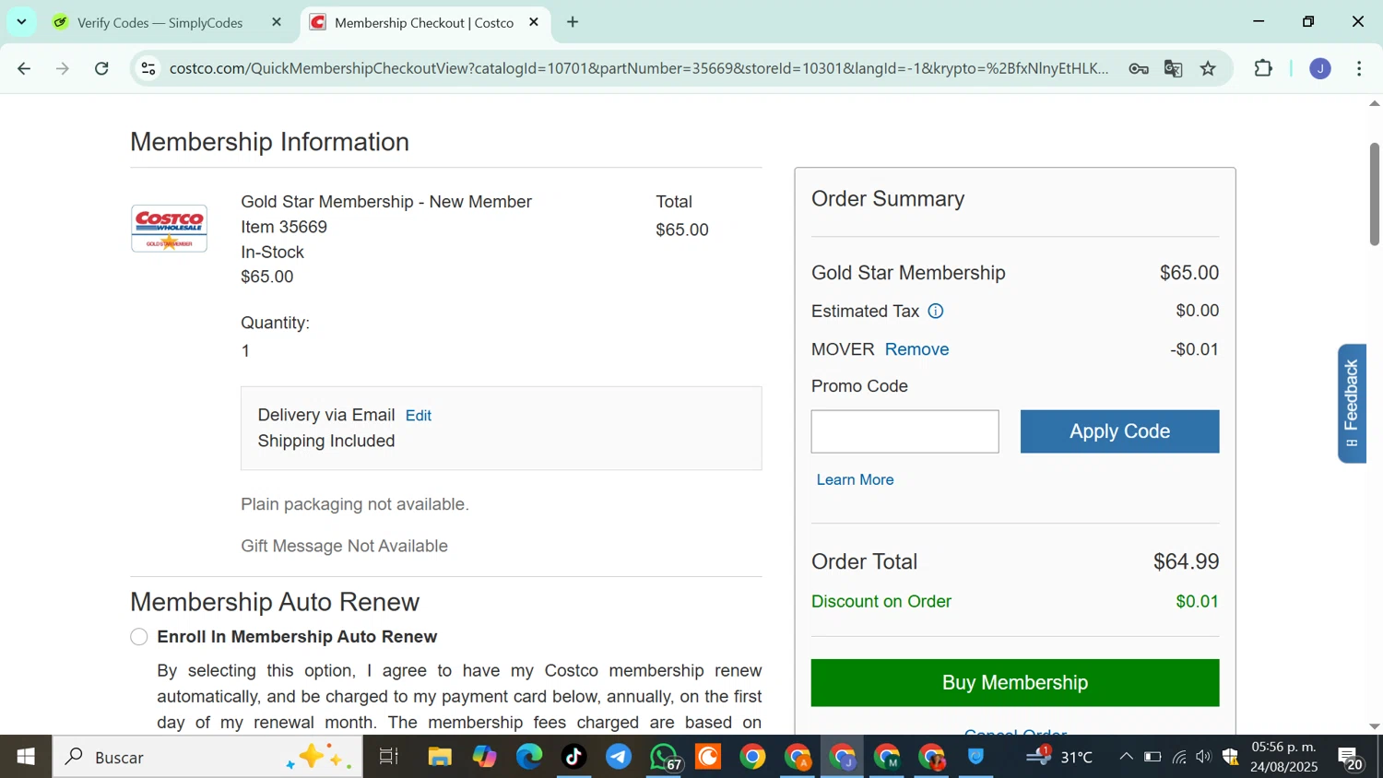Screen dimensions: 1383x778
Task: Launch Copilot from the taskbar
Action: pyautogui.click(x=484, y=757)
